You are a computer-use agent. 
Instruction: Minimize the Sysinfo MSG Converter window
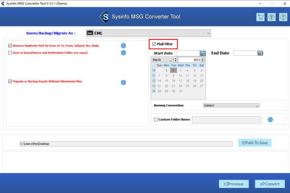coord(260,4)
